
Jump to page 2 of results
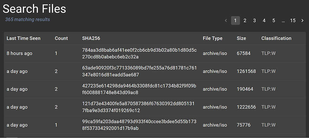pos(245,20)
